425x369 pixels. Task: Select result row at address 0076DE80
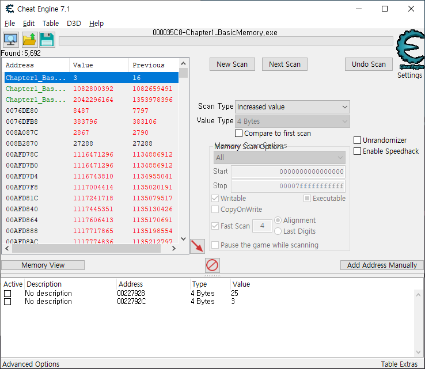point(92,111)
